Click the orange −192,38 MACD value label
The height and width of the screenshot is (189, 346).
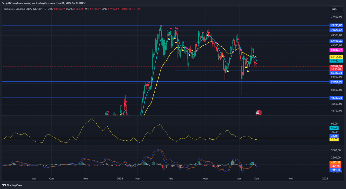click(x=335, y=162)
